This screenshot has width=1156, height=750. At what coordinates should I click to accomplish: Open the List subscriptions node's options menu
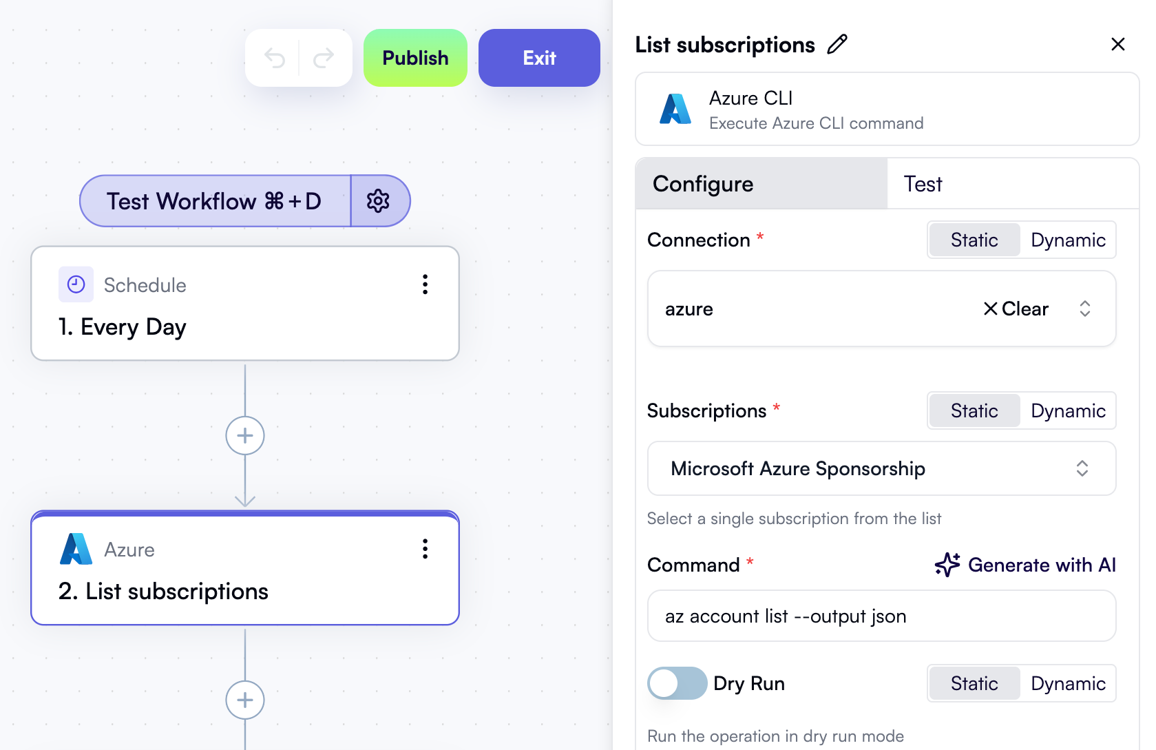425,549
